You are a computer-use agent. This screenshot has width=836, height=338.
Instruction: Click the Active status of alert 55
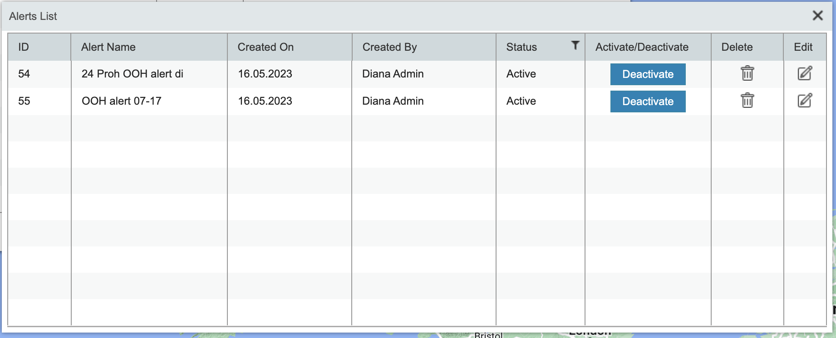[x=521, y=101]
